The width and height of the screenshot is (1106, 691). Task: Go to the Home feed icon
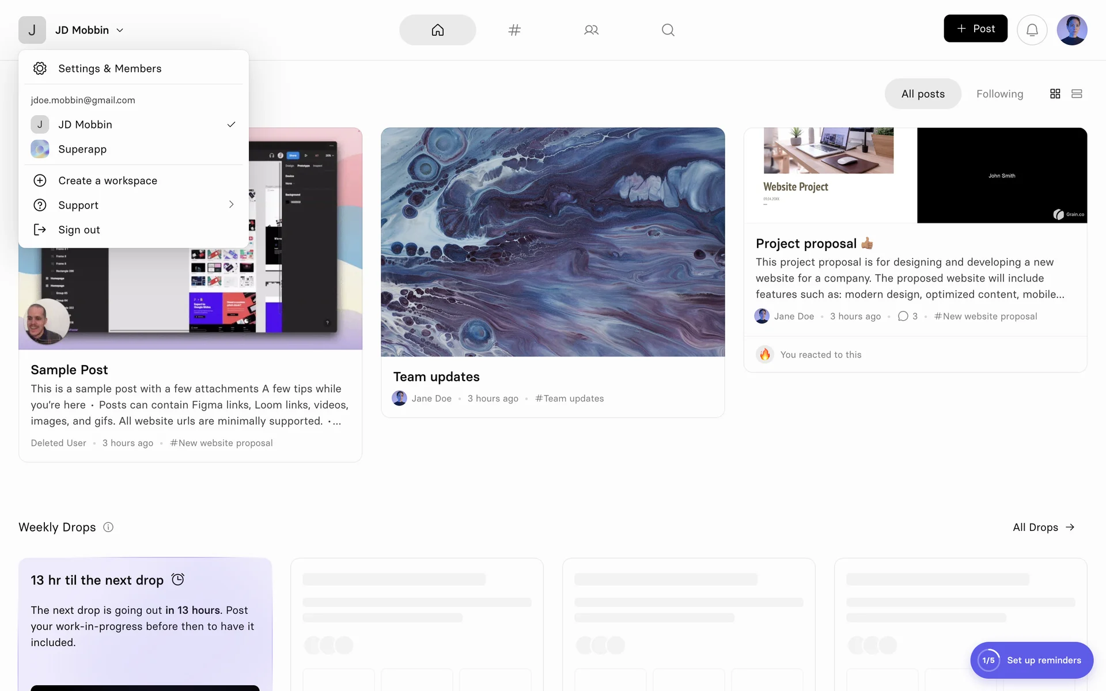437,30
